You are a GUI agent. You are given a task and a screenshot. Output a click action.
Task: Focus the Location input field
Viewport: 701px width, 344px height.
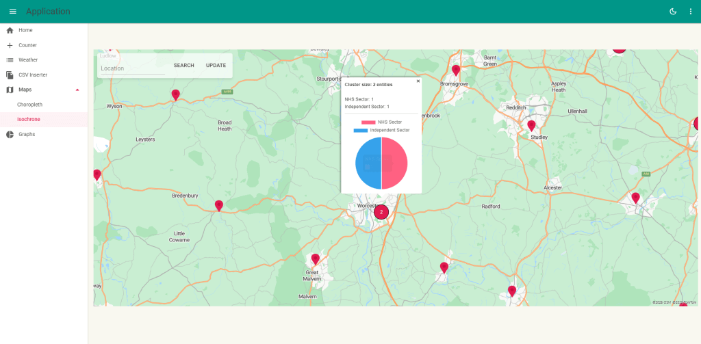click(x=133, y=68)
